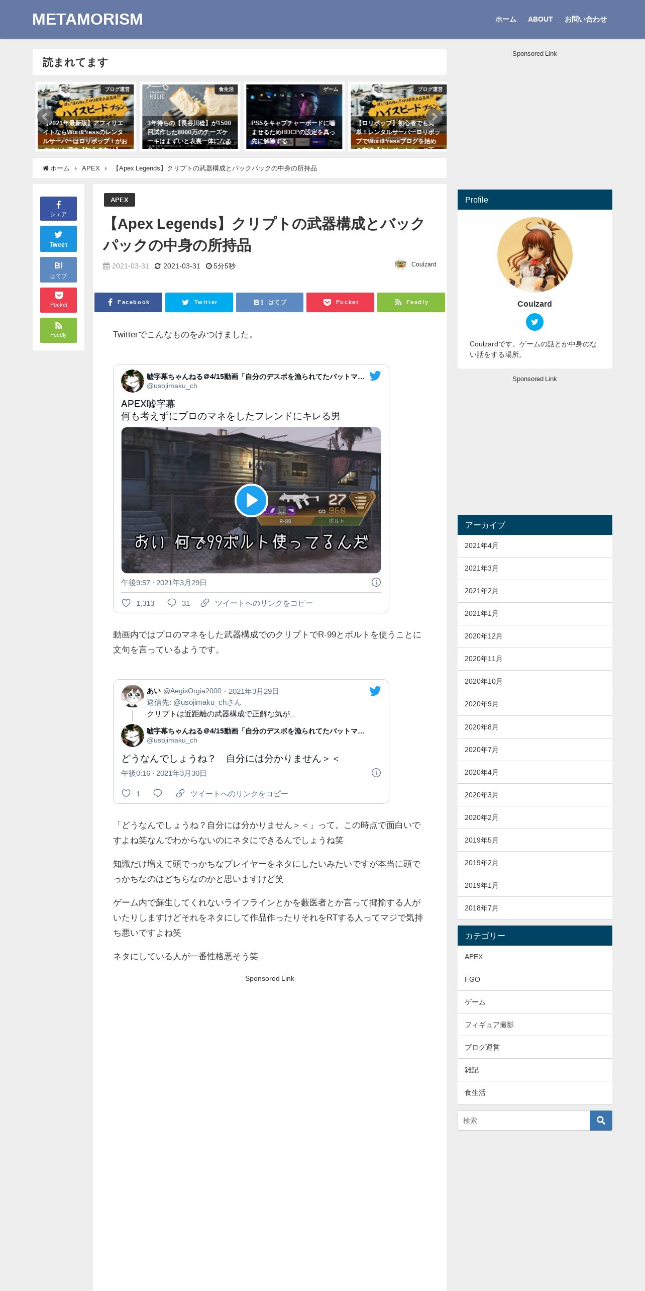645x1291 pixels.
Task: Share the article on Twitter
Action: [199, 302]
